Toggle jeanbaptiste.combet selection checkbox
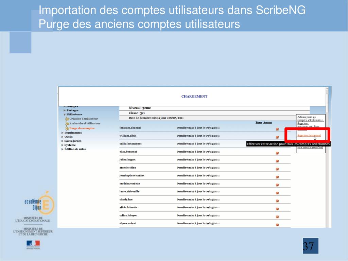The image size is (348, 261). coord(277,177)
